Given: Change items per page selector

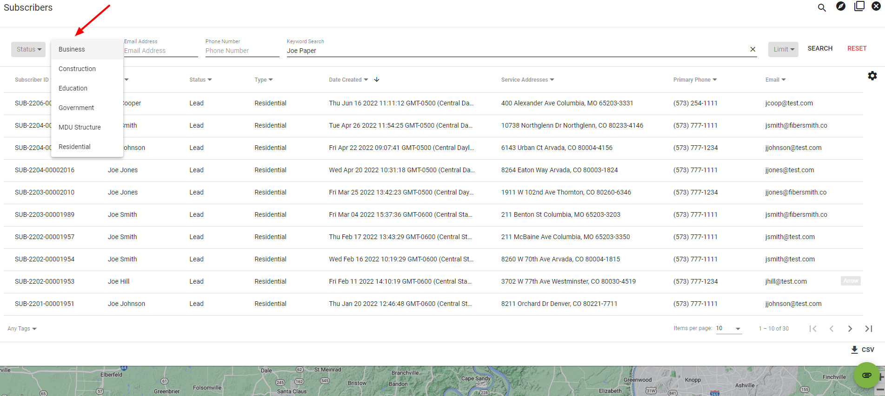Looking at the screenshot, I should (729, 328).
